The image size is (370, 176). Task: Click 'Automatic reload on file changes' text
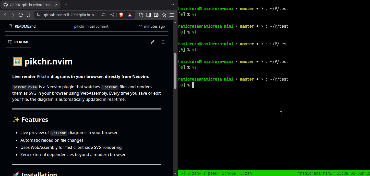click(x=52, y=140)
